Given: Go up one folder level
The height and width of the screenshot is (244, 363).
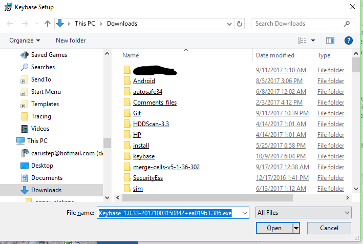Looking at the screenshot, I should click(48, 24).
